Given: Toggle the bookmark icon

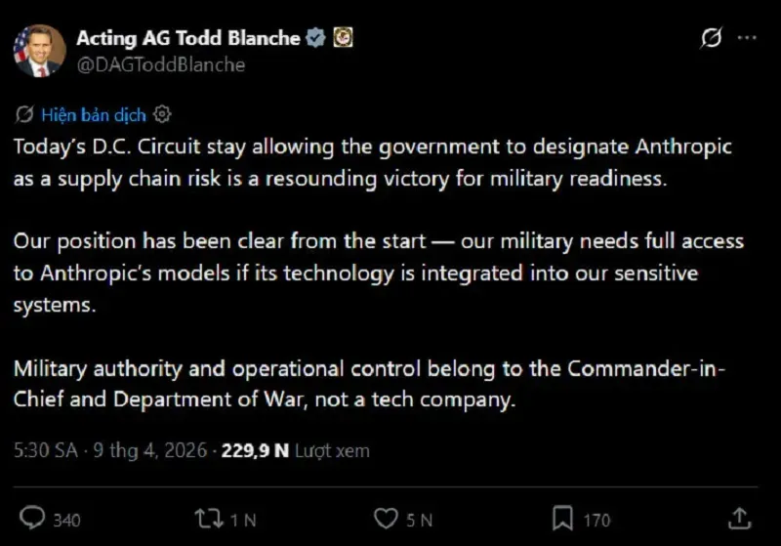Looking at the screenshot, I should (562, 517).
